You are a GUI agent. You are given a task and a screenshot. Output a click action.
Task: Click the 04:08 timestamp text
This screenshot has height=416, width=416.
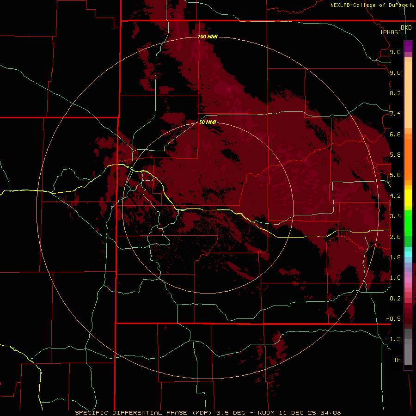(x=330, y=413)
